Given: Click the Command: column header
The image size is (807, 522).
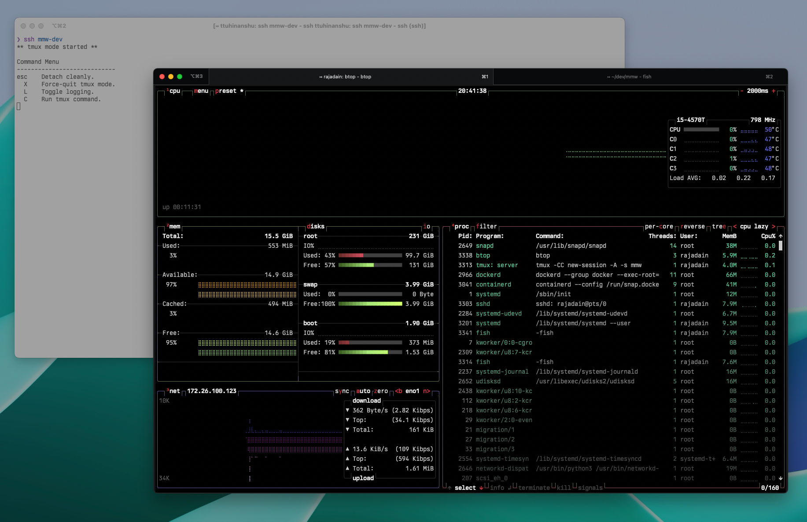Looking at the screenshot, I should 550,236.
